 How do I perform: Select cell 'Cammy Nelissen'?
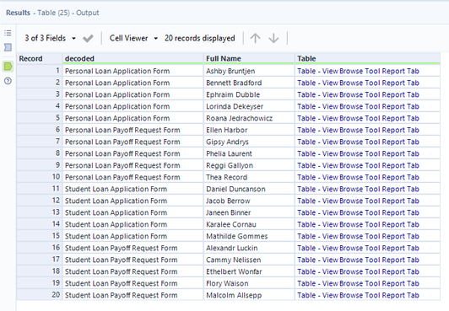point(249,260)
